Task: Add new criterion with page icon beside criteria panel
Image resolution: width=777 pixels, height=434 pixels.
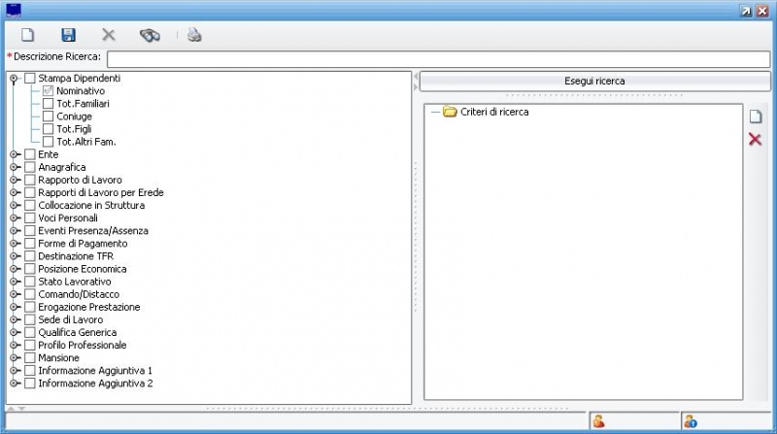Action: (x=756, y=117)
